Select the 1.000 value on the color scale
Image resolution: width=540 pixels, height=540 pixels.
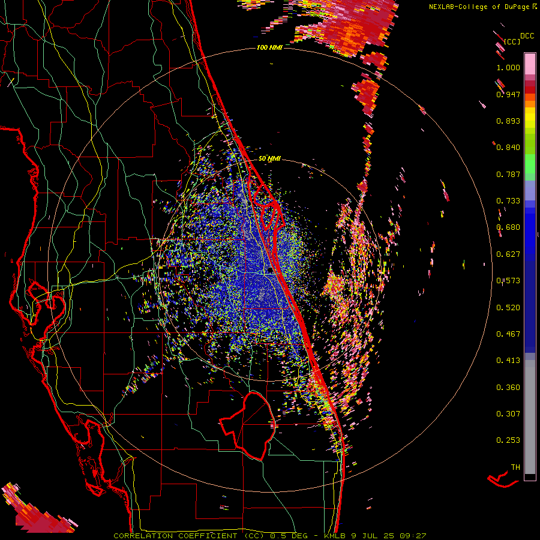coord(508,67)
